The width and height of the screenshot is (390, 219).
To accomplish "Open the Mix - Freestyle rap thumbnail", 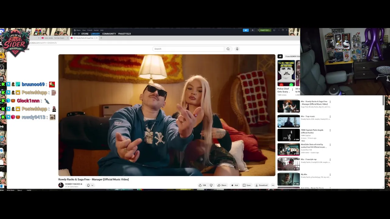I will click(x=289, y=164).
